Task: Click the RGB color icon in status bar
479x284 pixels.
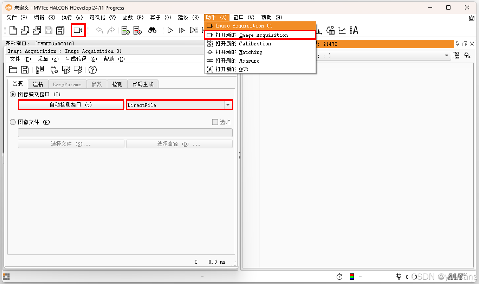Action: [352, 276]
